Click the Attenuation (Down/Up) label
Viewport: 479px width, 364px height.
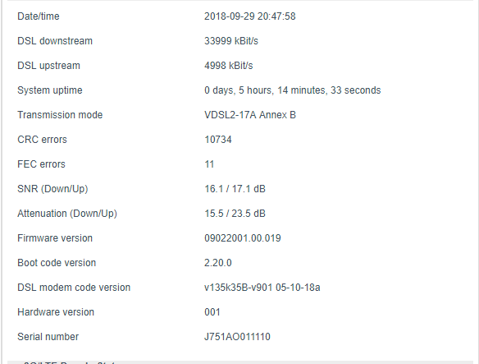(67, 214)
